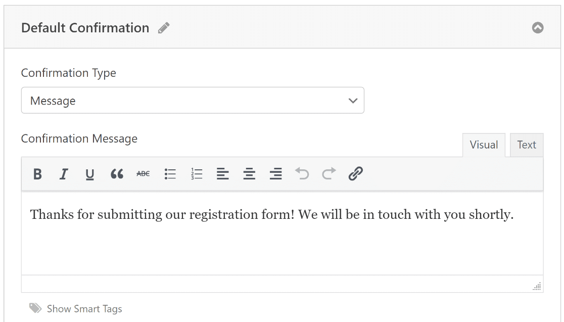Click inside the confirmation message text area
This screenshot has width=564, height=322.
tap(282, 238)
